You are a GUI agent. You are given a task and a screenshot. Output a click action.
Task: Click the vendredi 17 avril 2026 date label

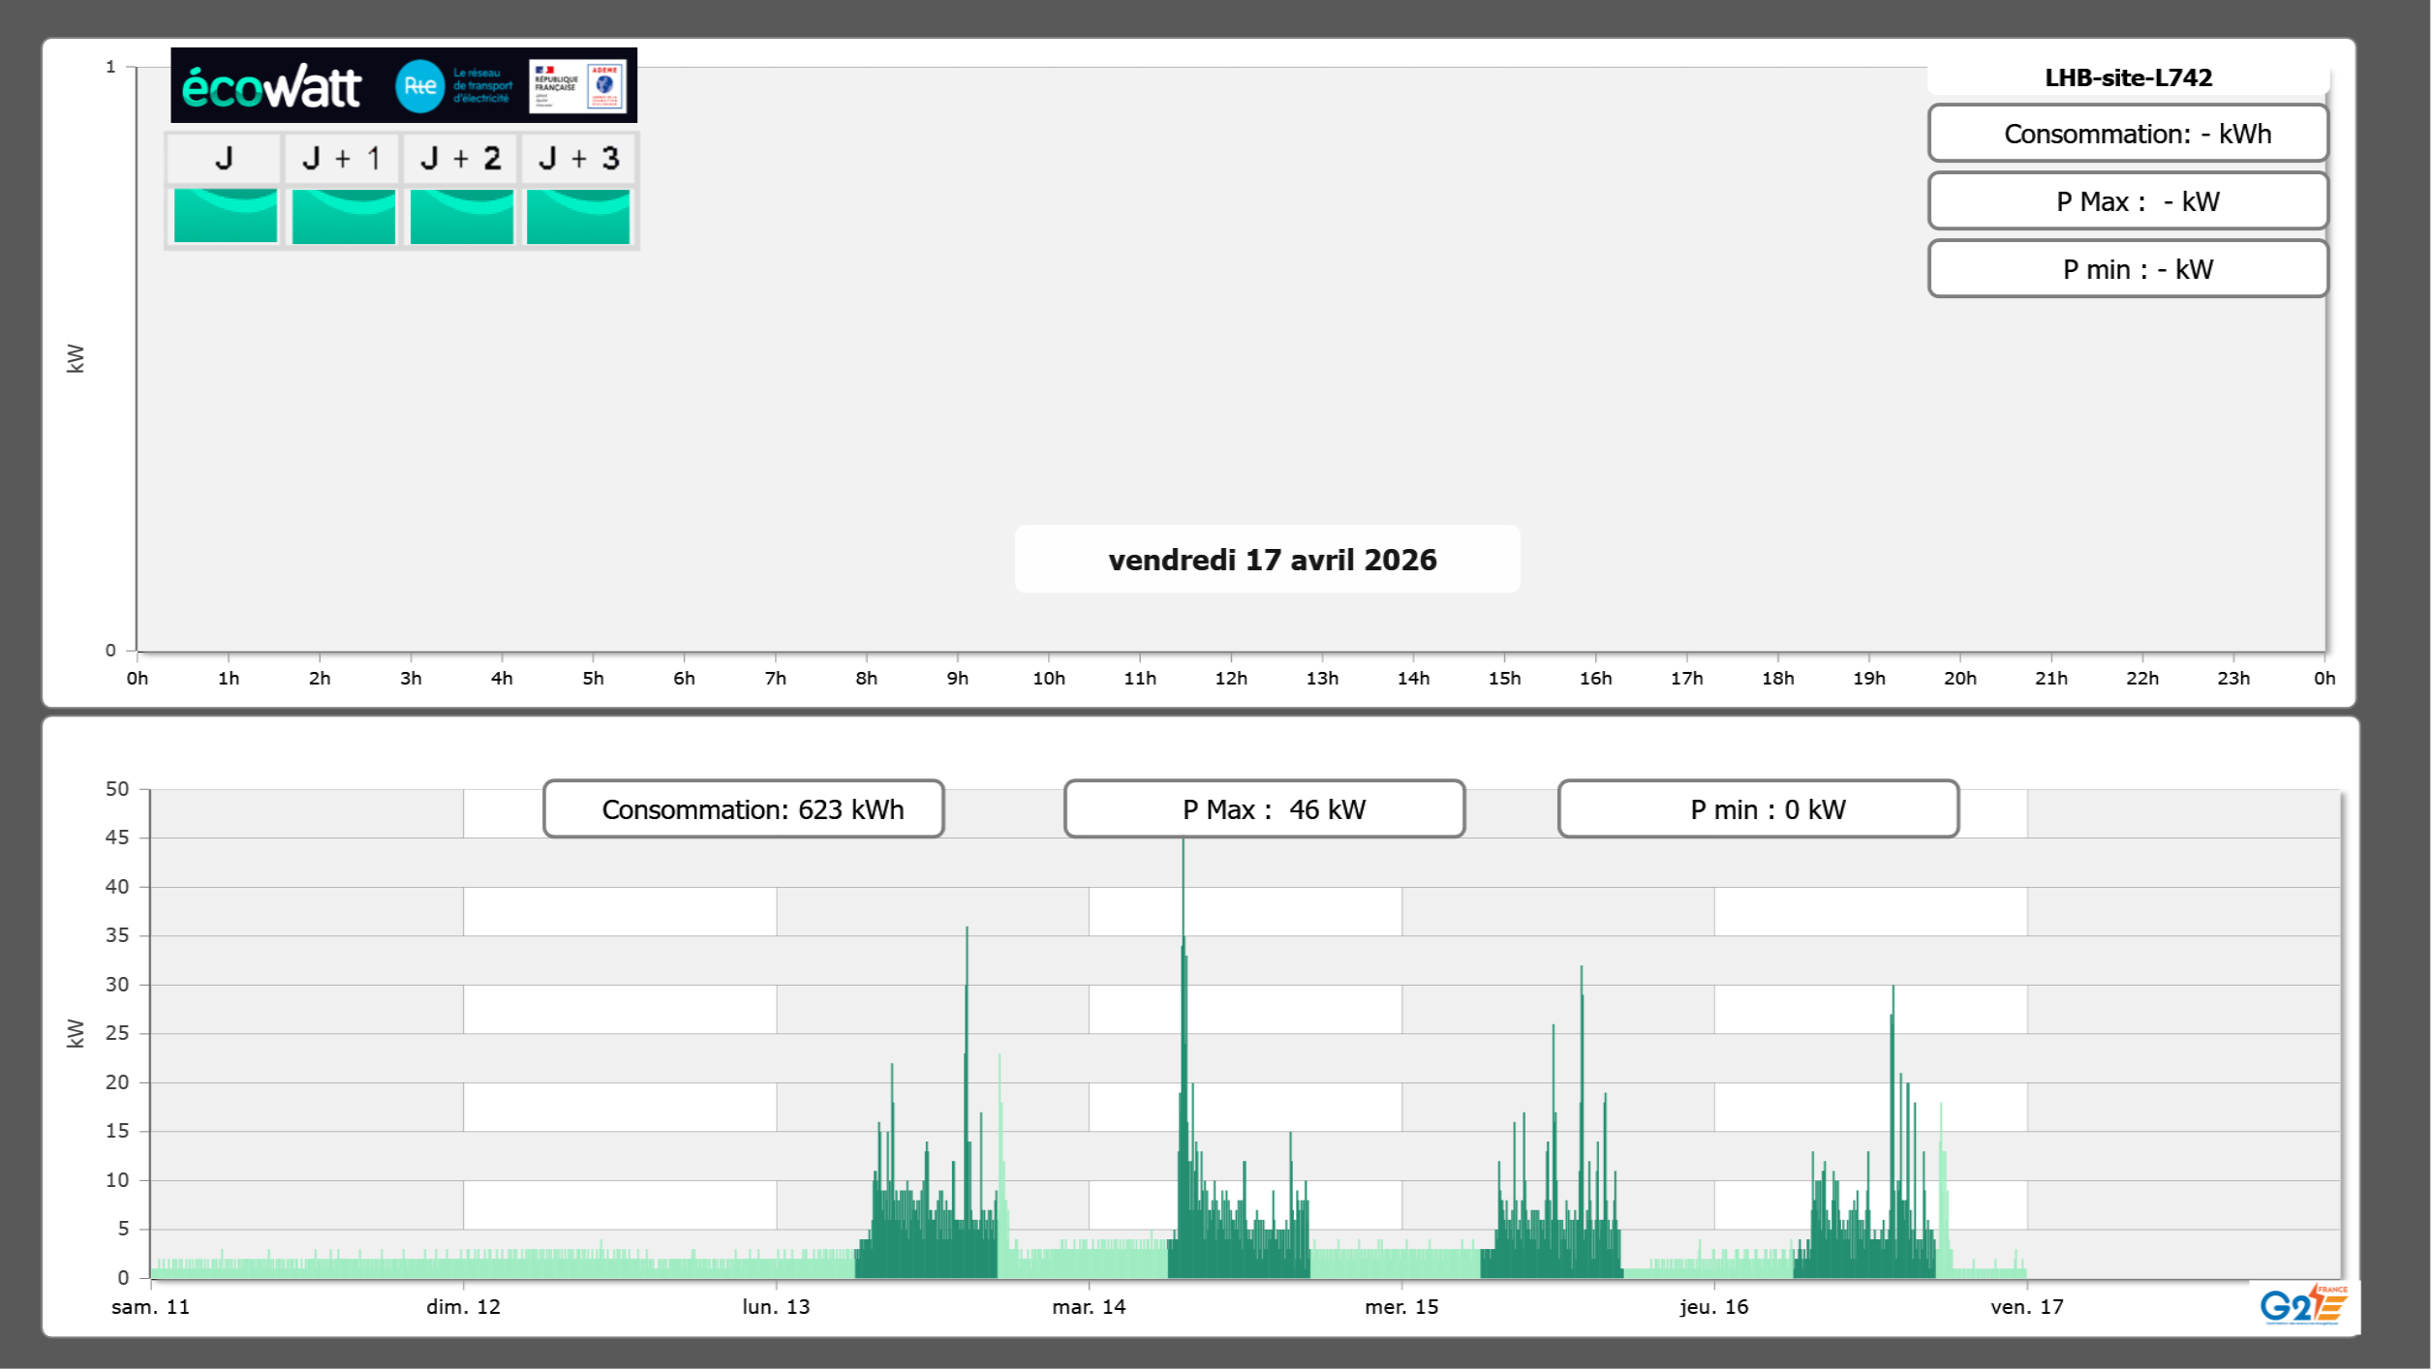click(x=1271, y=560)
